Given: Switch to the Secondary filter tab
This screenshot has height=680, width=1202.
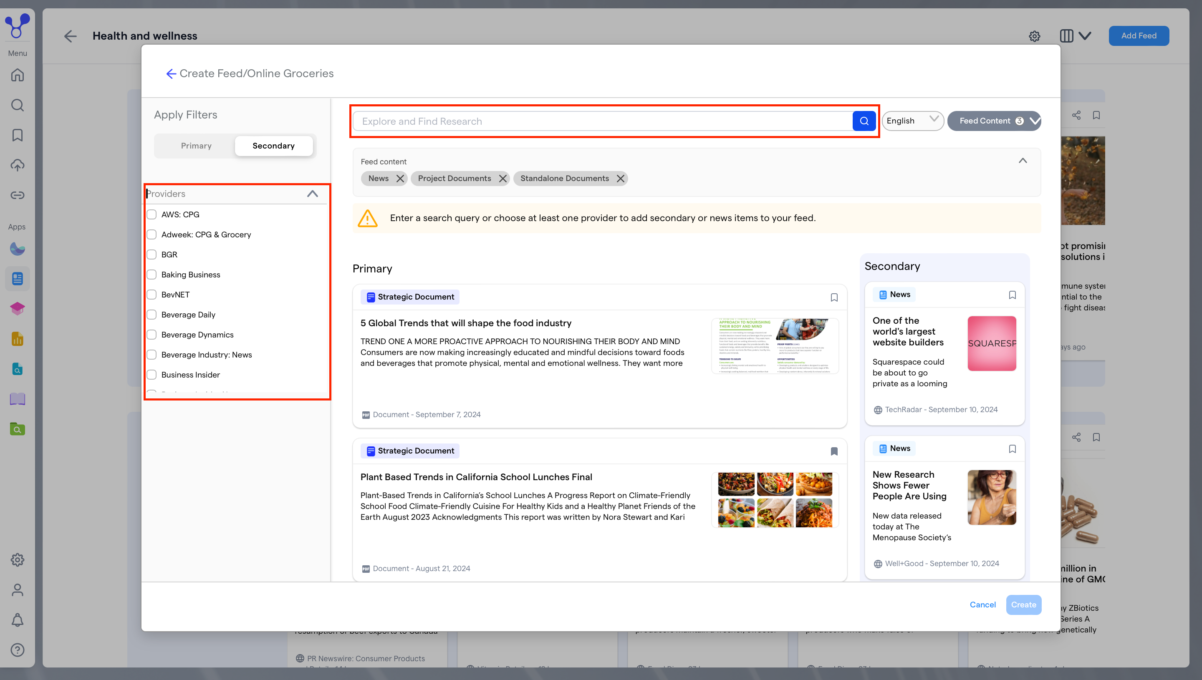Looking at the screenshot, I should tap(273, 146).
